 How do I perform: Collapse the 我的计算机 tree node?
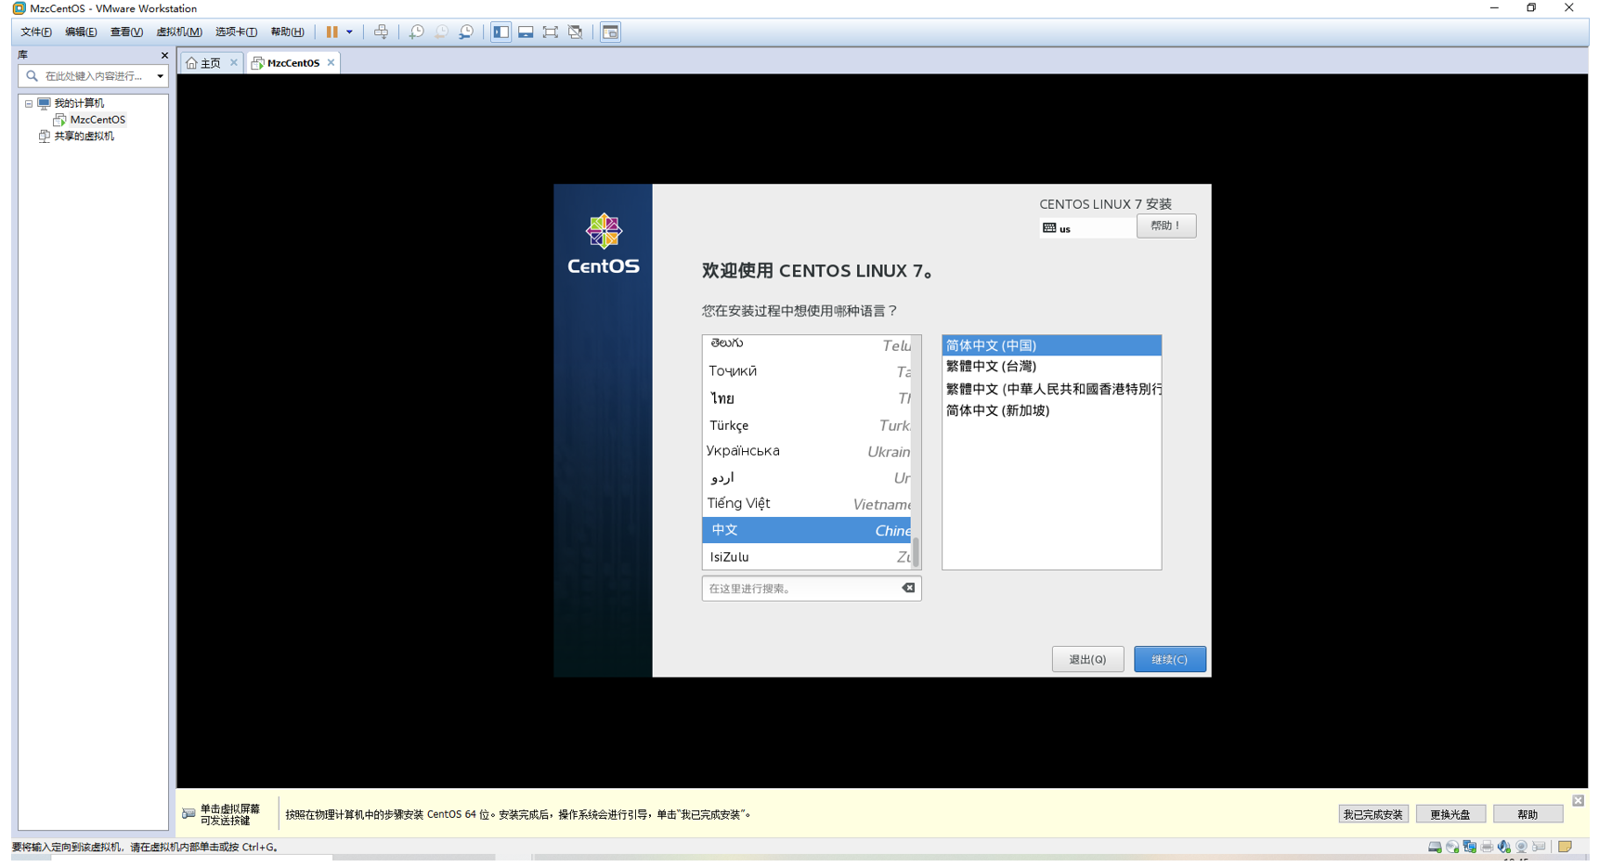point(29,104)
